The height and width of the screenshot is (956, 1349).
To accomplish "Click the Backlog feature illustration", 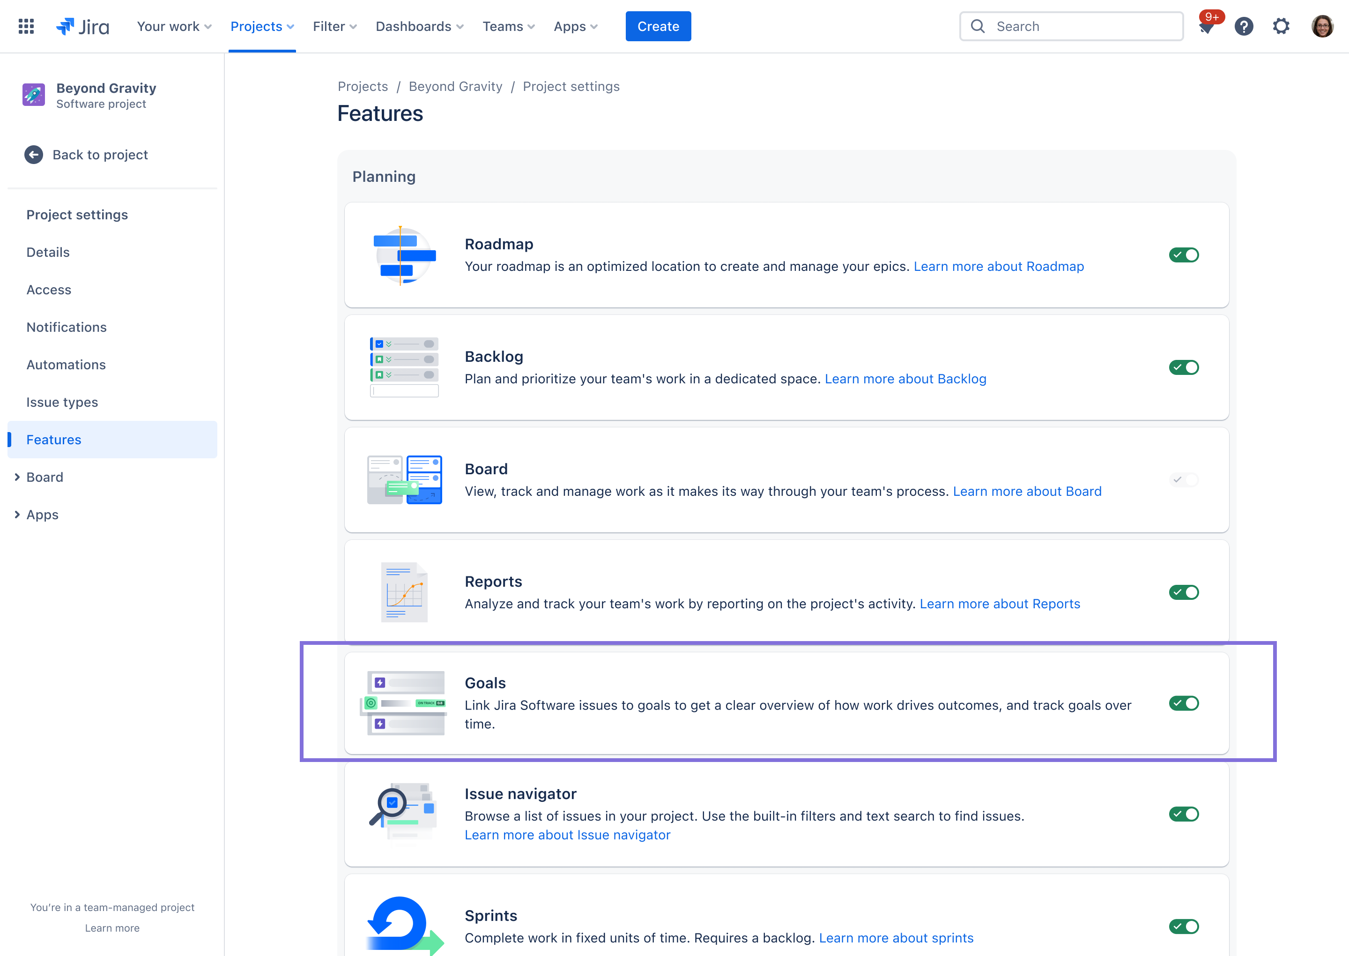I will point(404,367).
